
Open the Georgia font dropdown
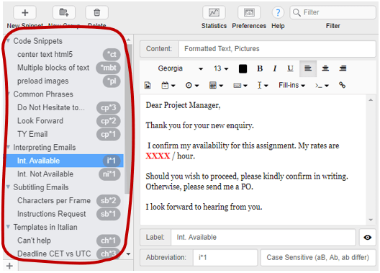(181, 68)
